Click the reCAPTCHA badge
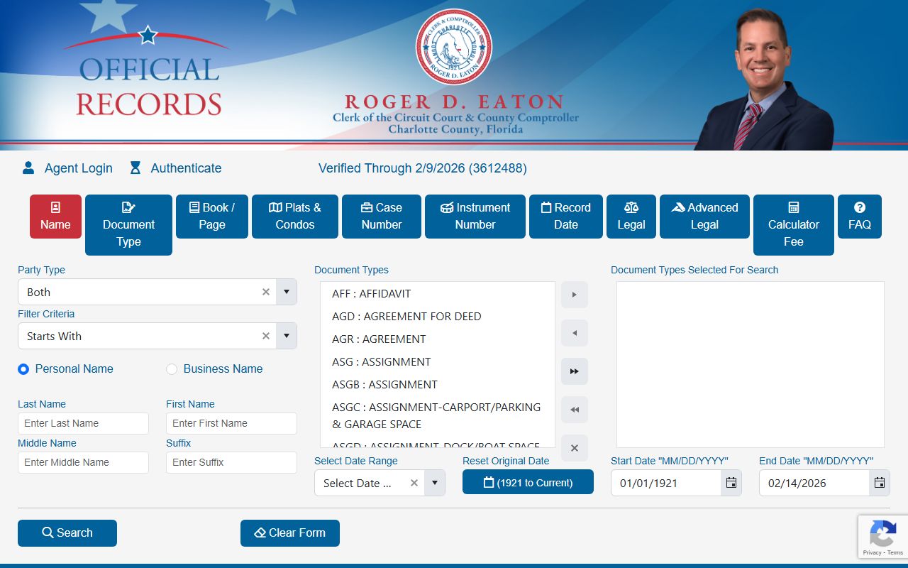This screenshot has height=568, width=908. click(883, 537)
